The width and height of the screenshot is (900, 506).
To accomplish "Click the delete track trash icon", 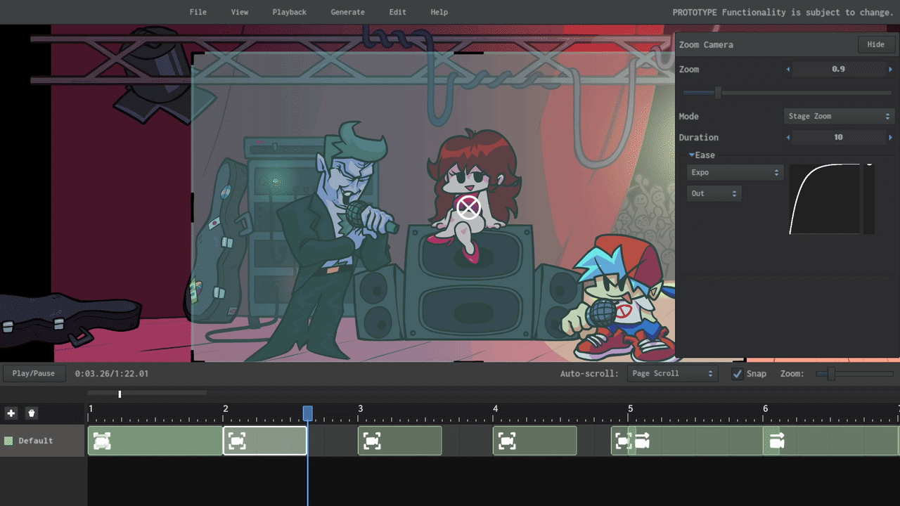I will pyautogui.click(x=31, y=413).
